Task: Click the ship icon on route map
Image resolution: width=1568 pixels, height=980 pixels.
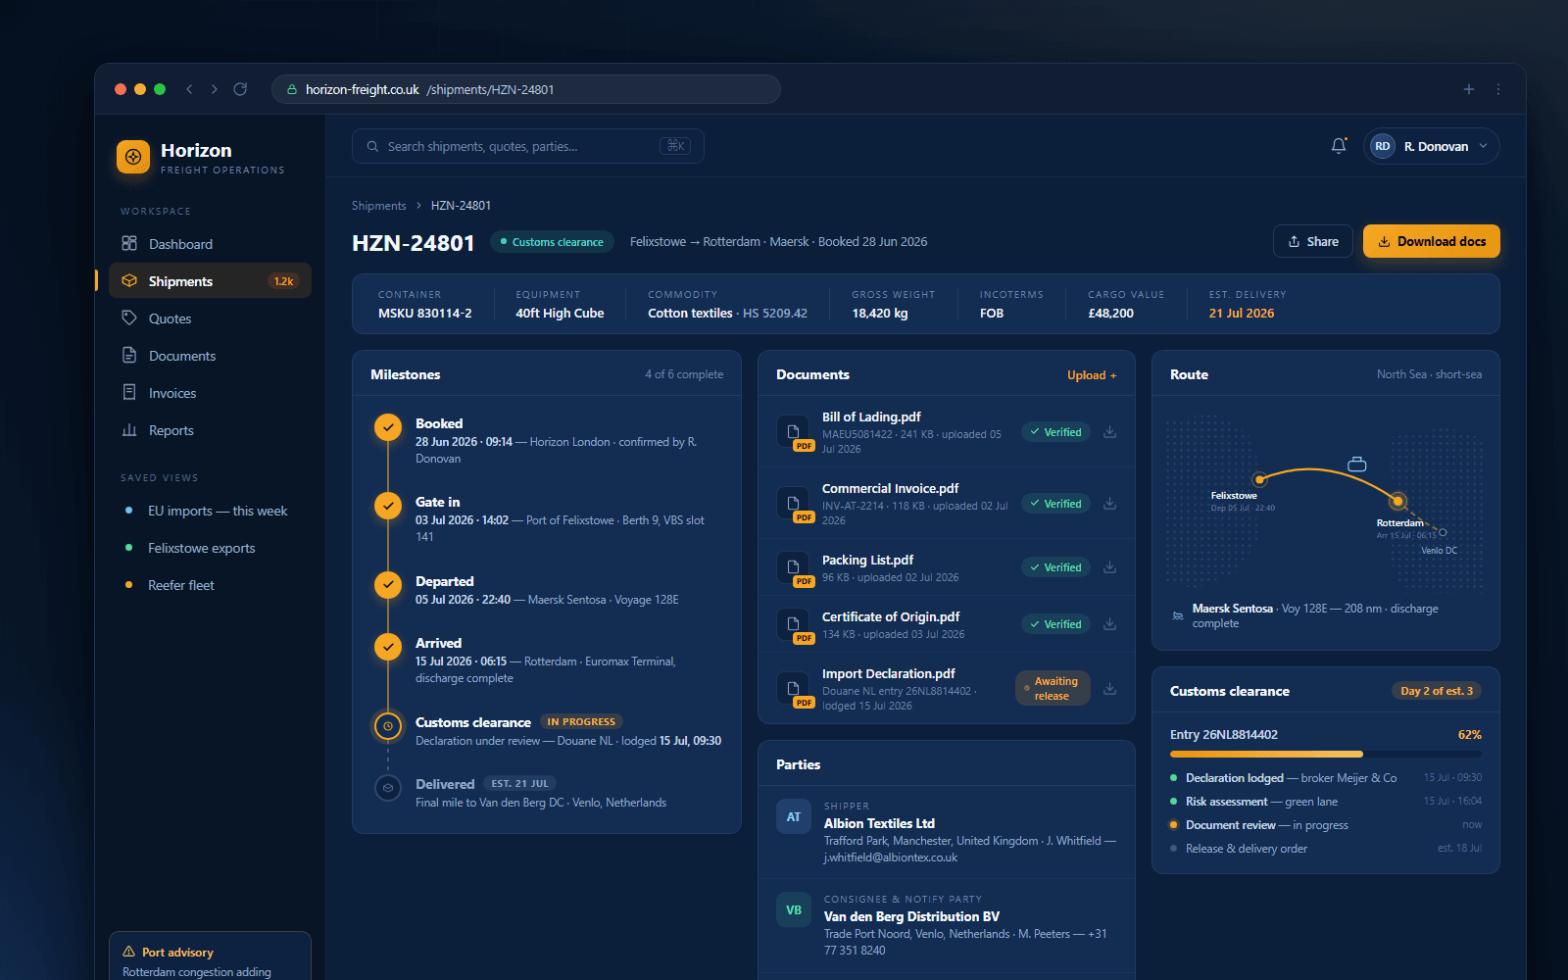Action: (x=1357, y=464)
